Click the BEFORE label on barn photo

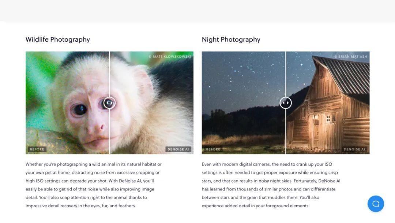213,149
